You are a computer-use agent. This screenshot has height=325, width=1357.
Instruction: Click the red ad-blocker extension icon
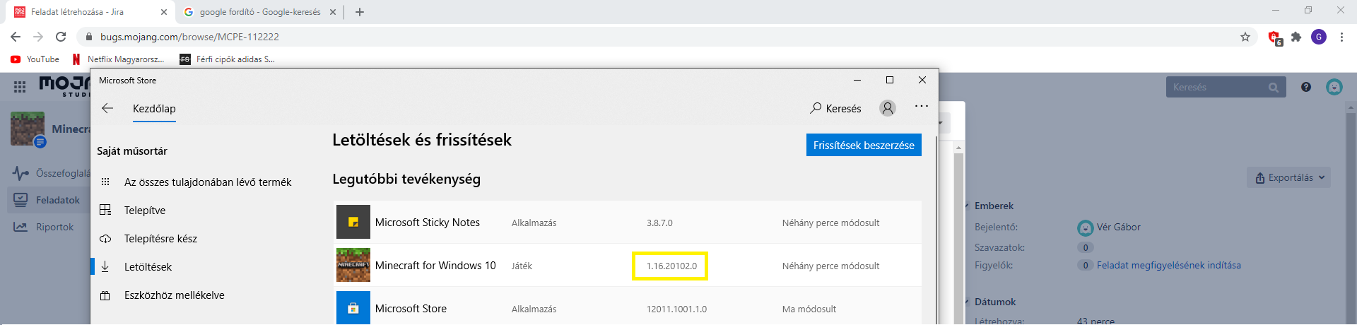(1274, 37)
